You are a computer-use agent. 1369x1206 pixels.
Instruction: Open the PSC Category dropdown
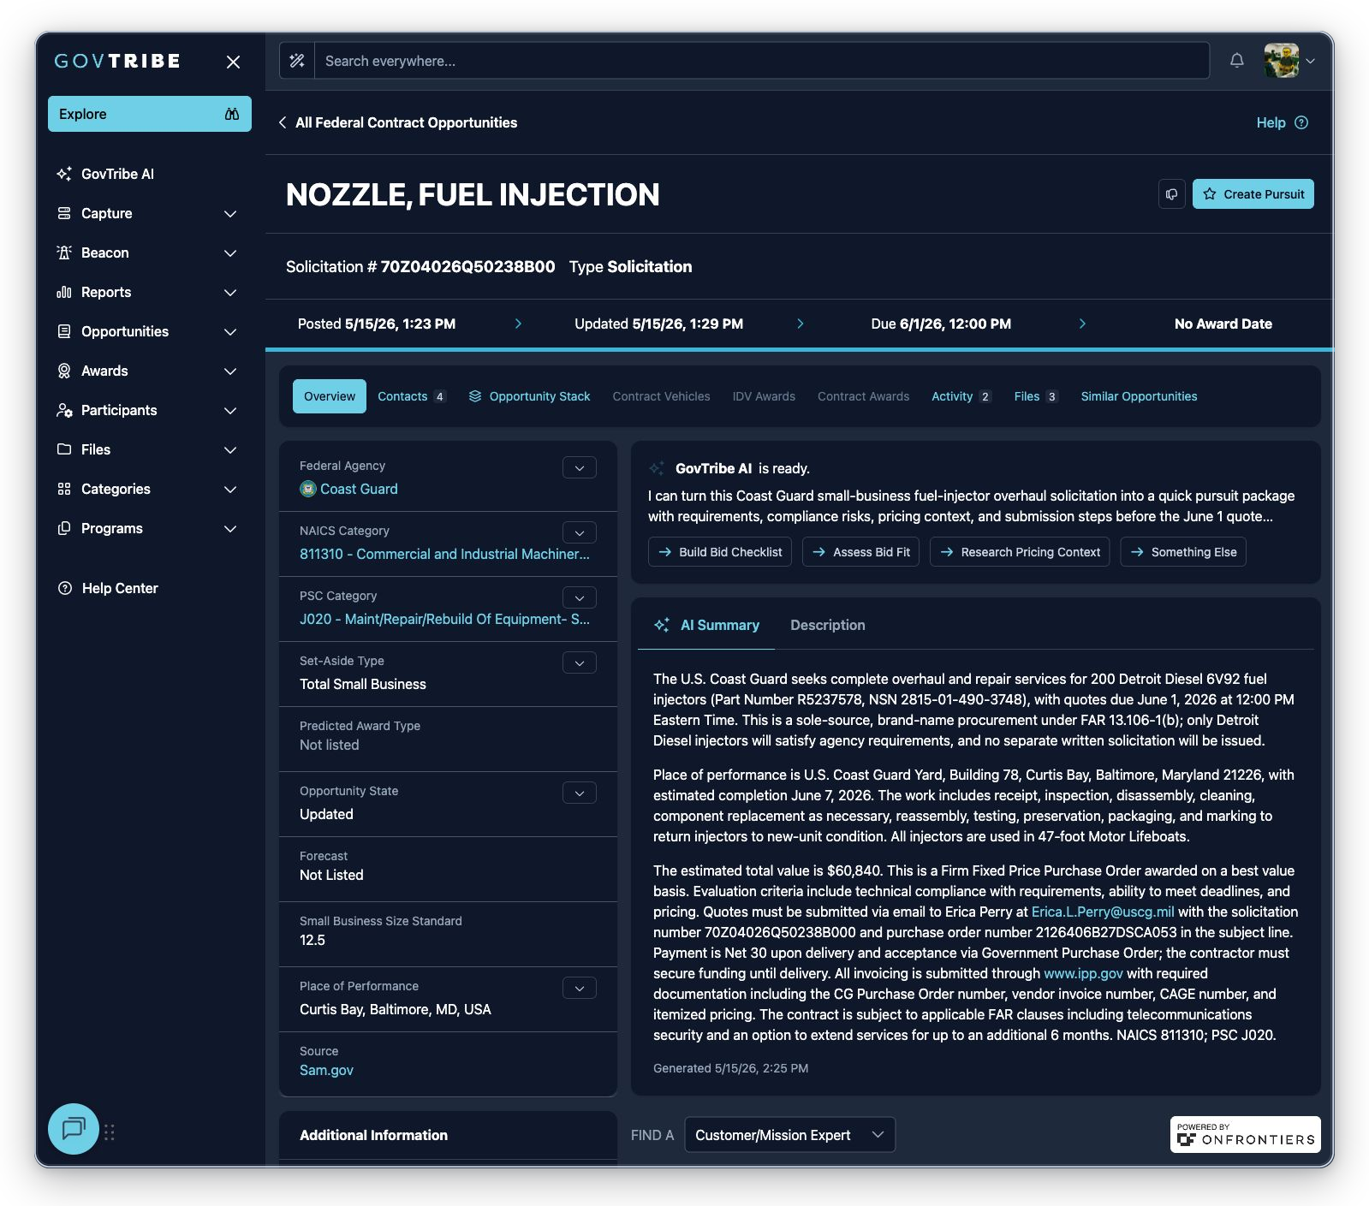coord(580,597)
